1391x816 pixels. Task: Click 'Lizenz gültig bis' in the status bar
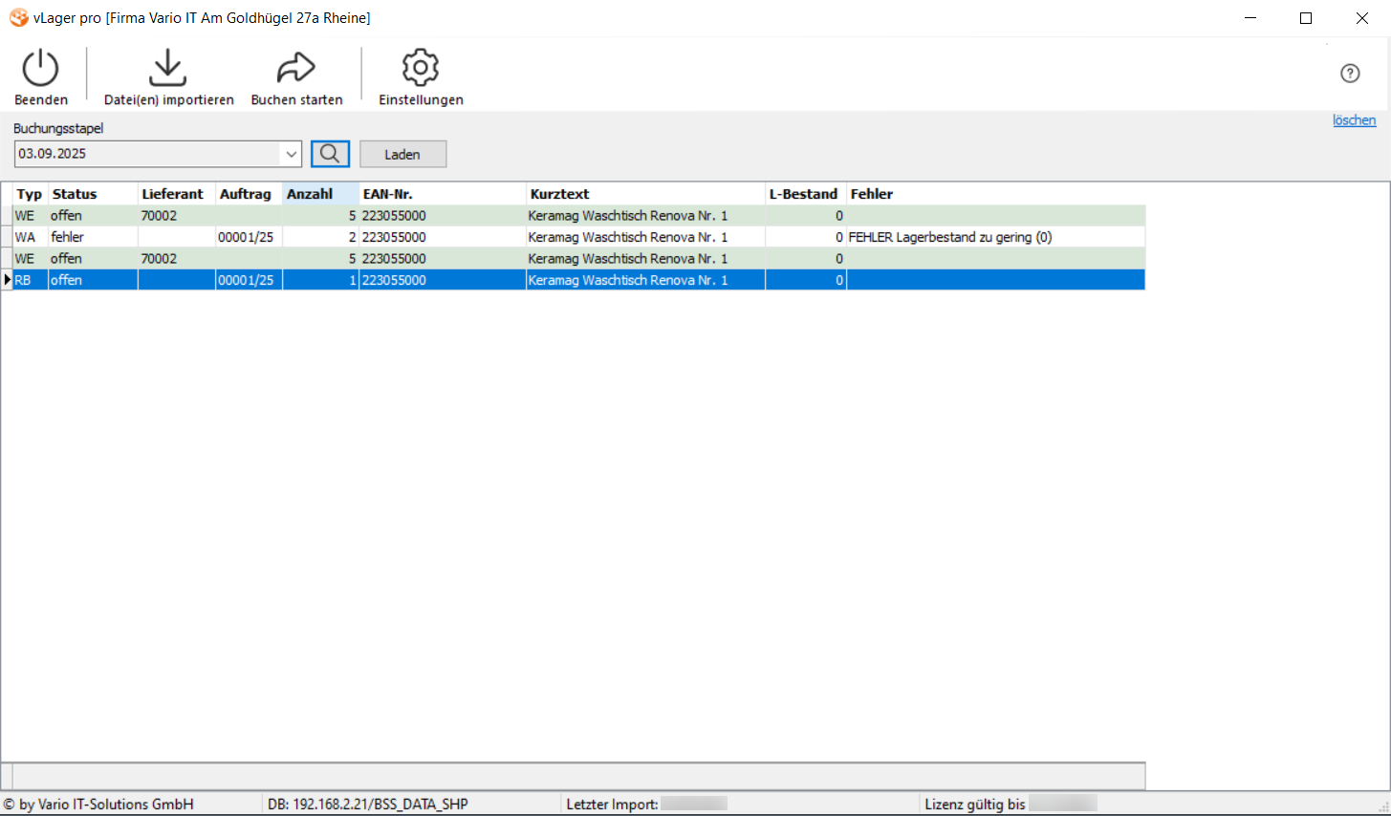click(x=975, y=805)
